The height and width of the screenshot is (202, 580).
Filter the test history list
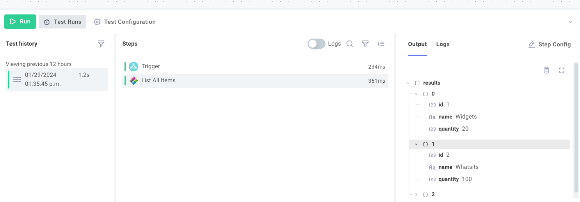(x=101, y=44)
